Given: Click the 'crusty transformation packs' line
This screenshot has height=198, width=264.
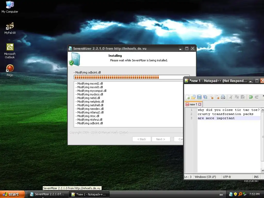Looking at the screenshot, I should (x=225, y=114).
